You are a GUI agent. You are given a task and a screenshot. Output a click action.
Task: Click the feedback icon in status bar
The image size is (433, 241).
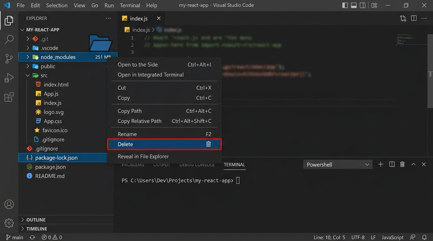(413, 237)
